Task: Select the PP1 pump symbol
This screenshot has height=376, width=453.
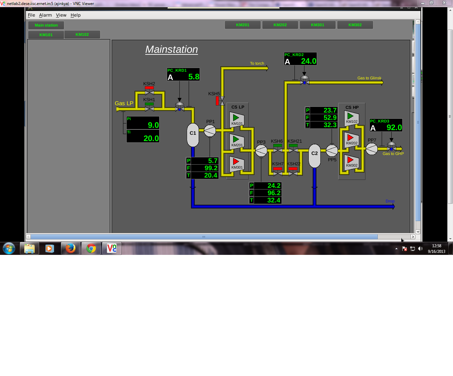Action: (210, 131)
